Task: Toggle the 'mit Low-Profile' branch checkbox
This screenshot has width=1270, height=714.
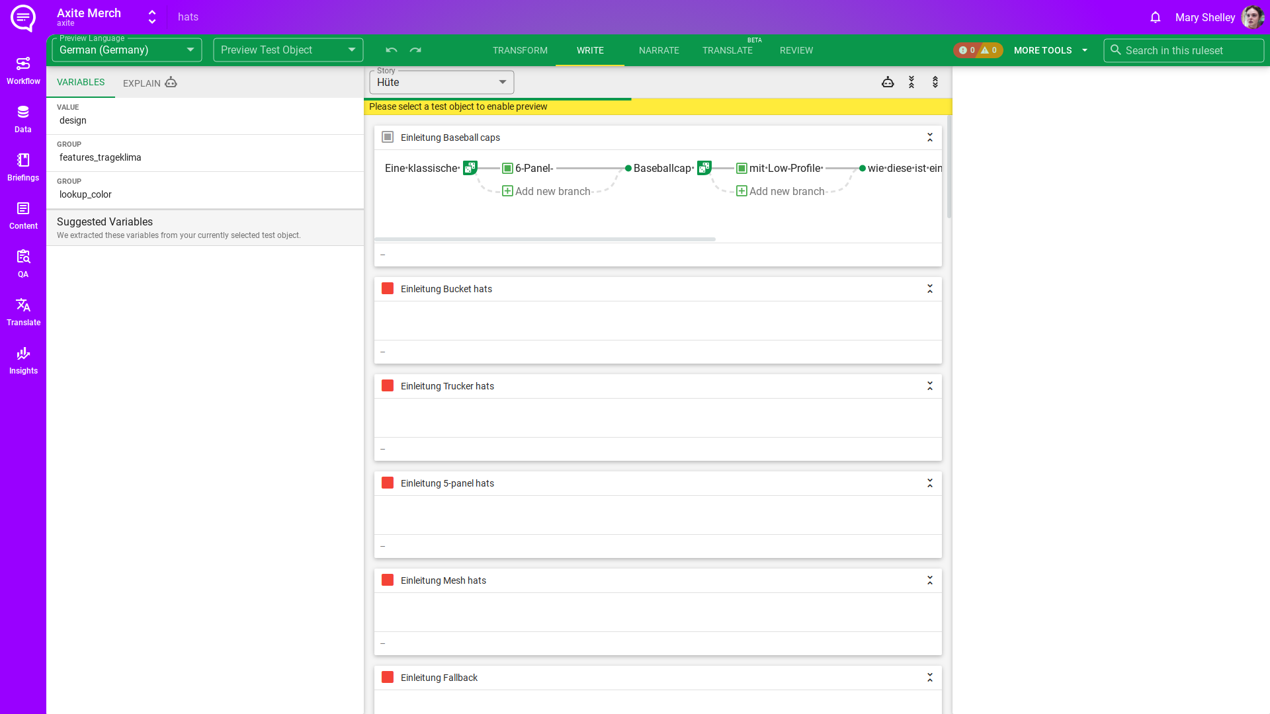Action: click(741, 169)
